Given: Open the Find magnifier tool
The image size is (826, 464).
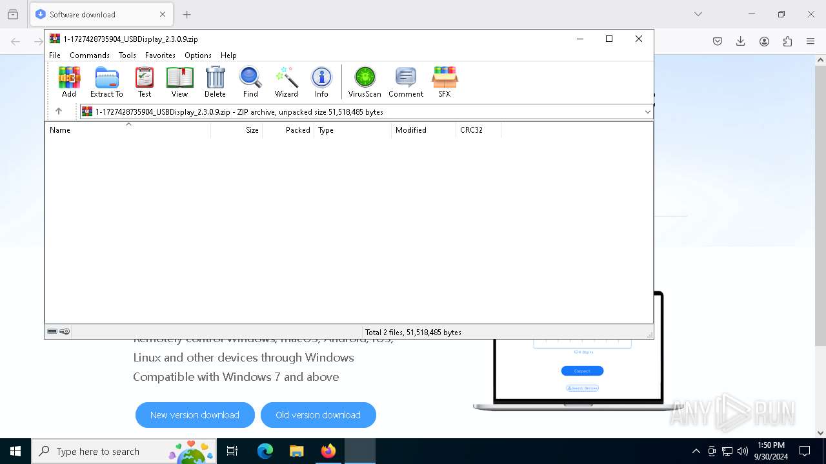Looking at the screenshot, I should coord(250,82).
